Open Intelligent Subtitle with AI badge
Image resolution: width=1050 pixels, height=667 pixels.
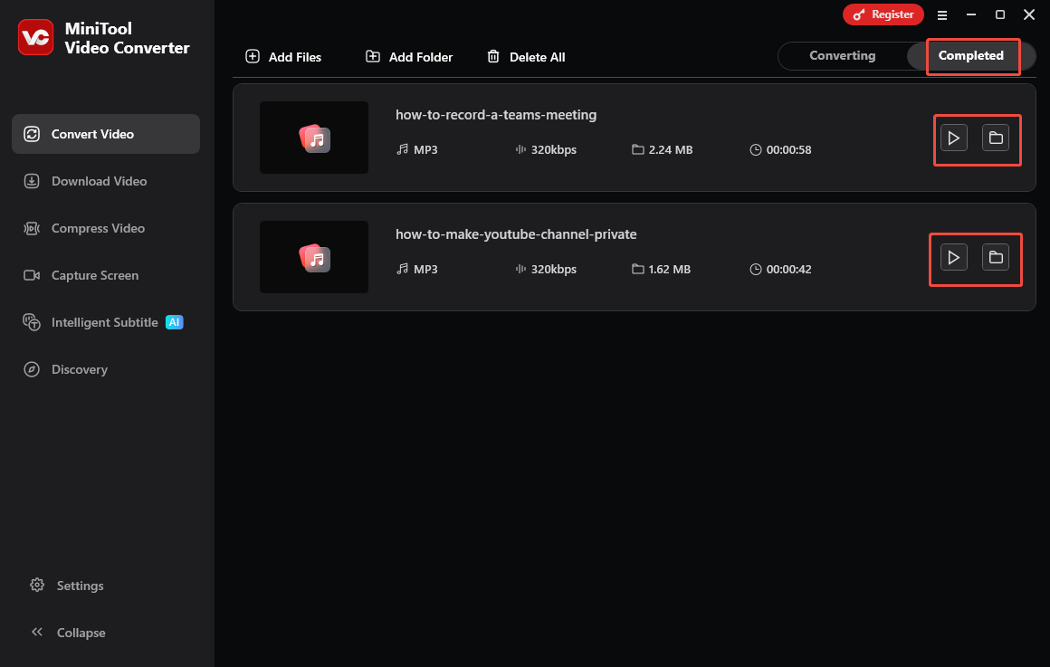(x=106, y=322)
